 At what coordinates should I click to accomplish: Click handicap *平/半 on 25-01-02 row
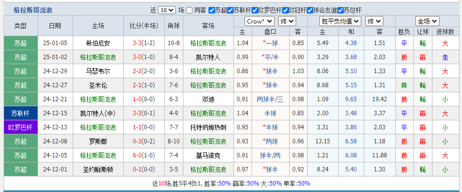pos(270,57)
